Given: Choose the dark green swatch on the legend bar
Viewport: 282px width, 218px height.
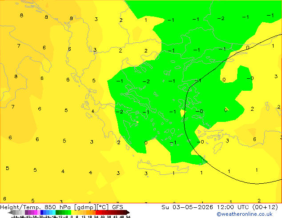Looking at the screenshot, I should click(x=57, y=212).
